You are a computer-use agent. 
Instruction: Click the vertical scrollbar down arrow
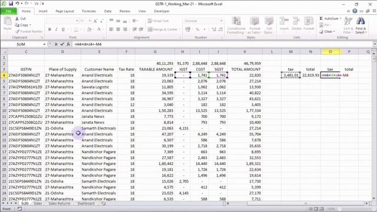[x=374, y=198]
